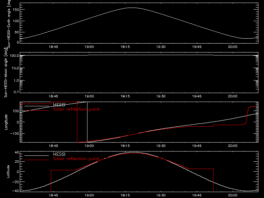The image size is (264, 198).
Task: Click the -40 y-tick label in Latitude panel
Action: tap(16, 191)
